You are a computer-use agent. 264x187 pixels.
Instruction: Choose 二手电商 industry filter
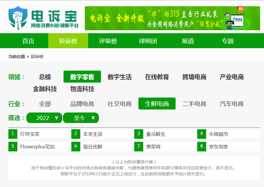[x=194, y=104]
